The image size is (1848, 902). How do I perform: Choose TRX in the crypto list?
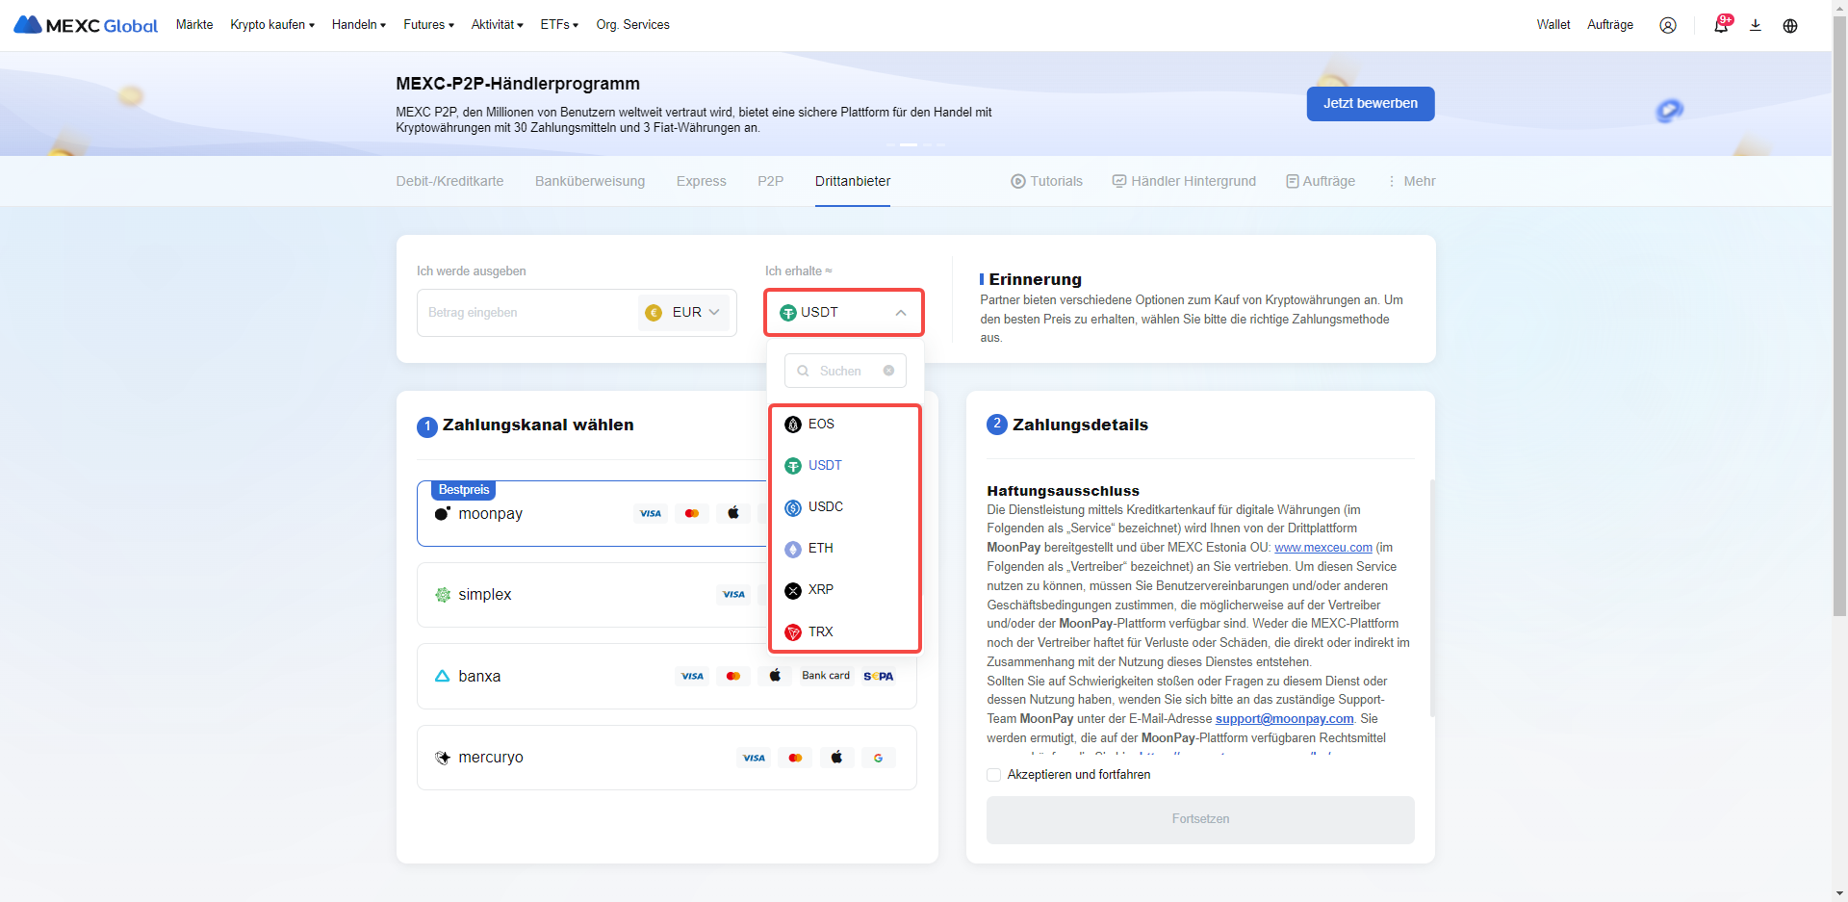[820, 632]
